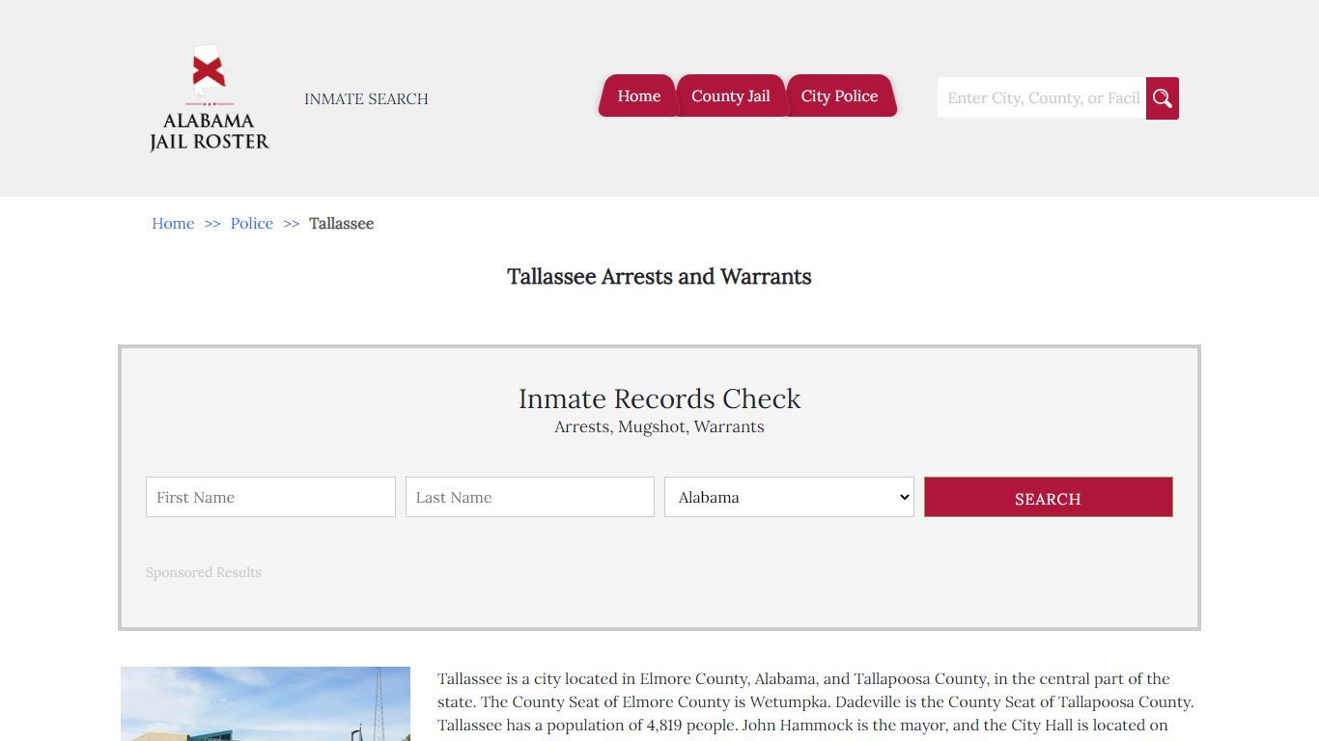Focus the city, county, or facility search box

[x=1042, y=97]
